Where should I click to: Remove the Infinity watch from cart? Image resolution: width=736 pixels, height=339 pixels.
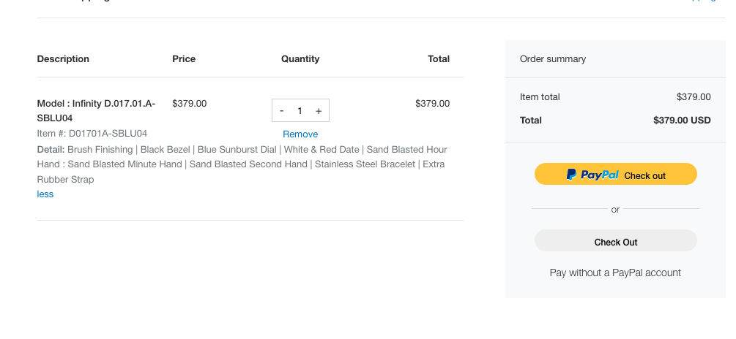(300, 134)
